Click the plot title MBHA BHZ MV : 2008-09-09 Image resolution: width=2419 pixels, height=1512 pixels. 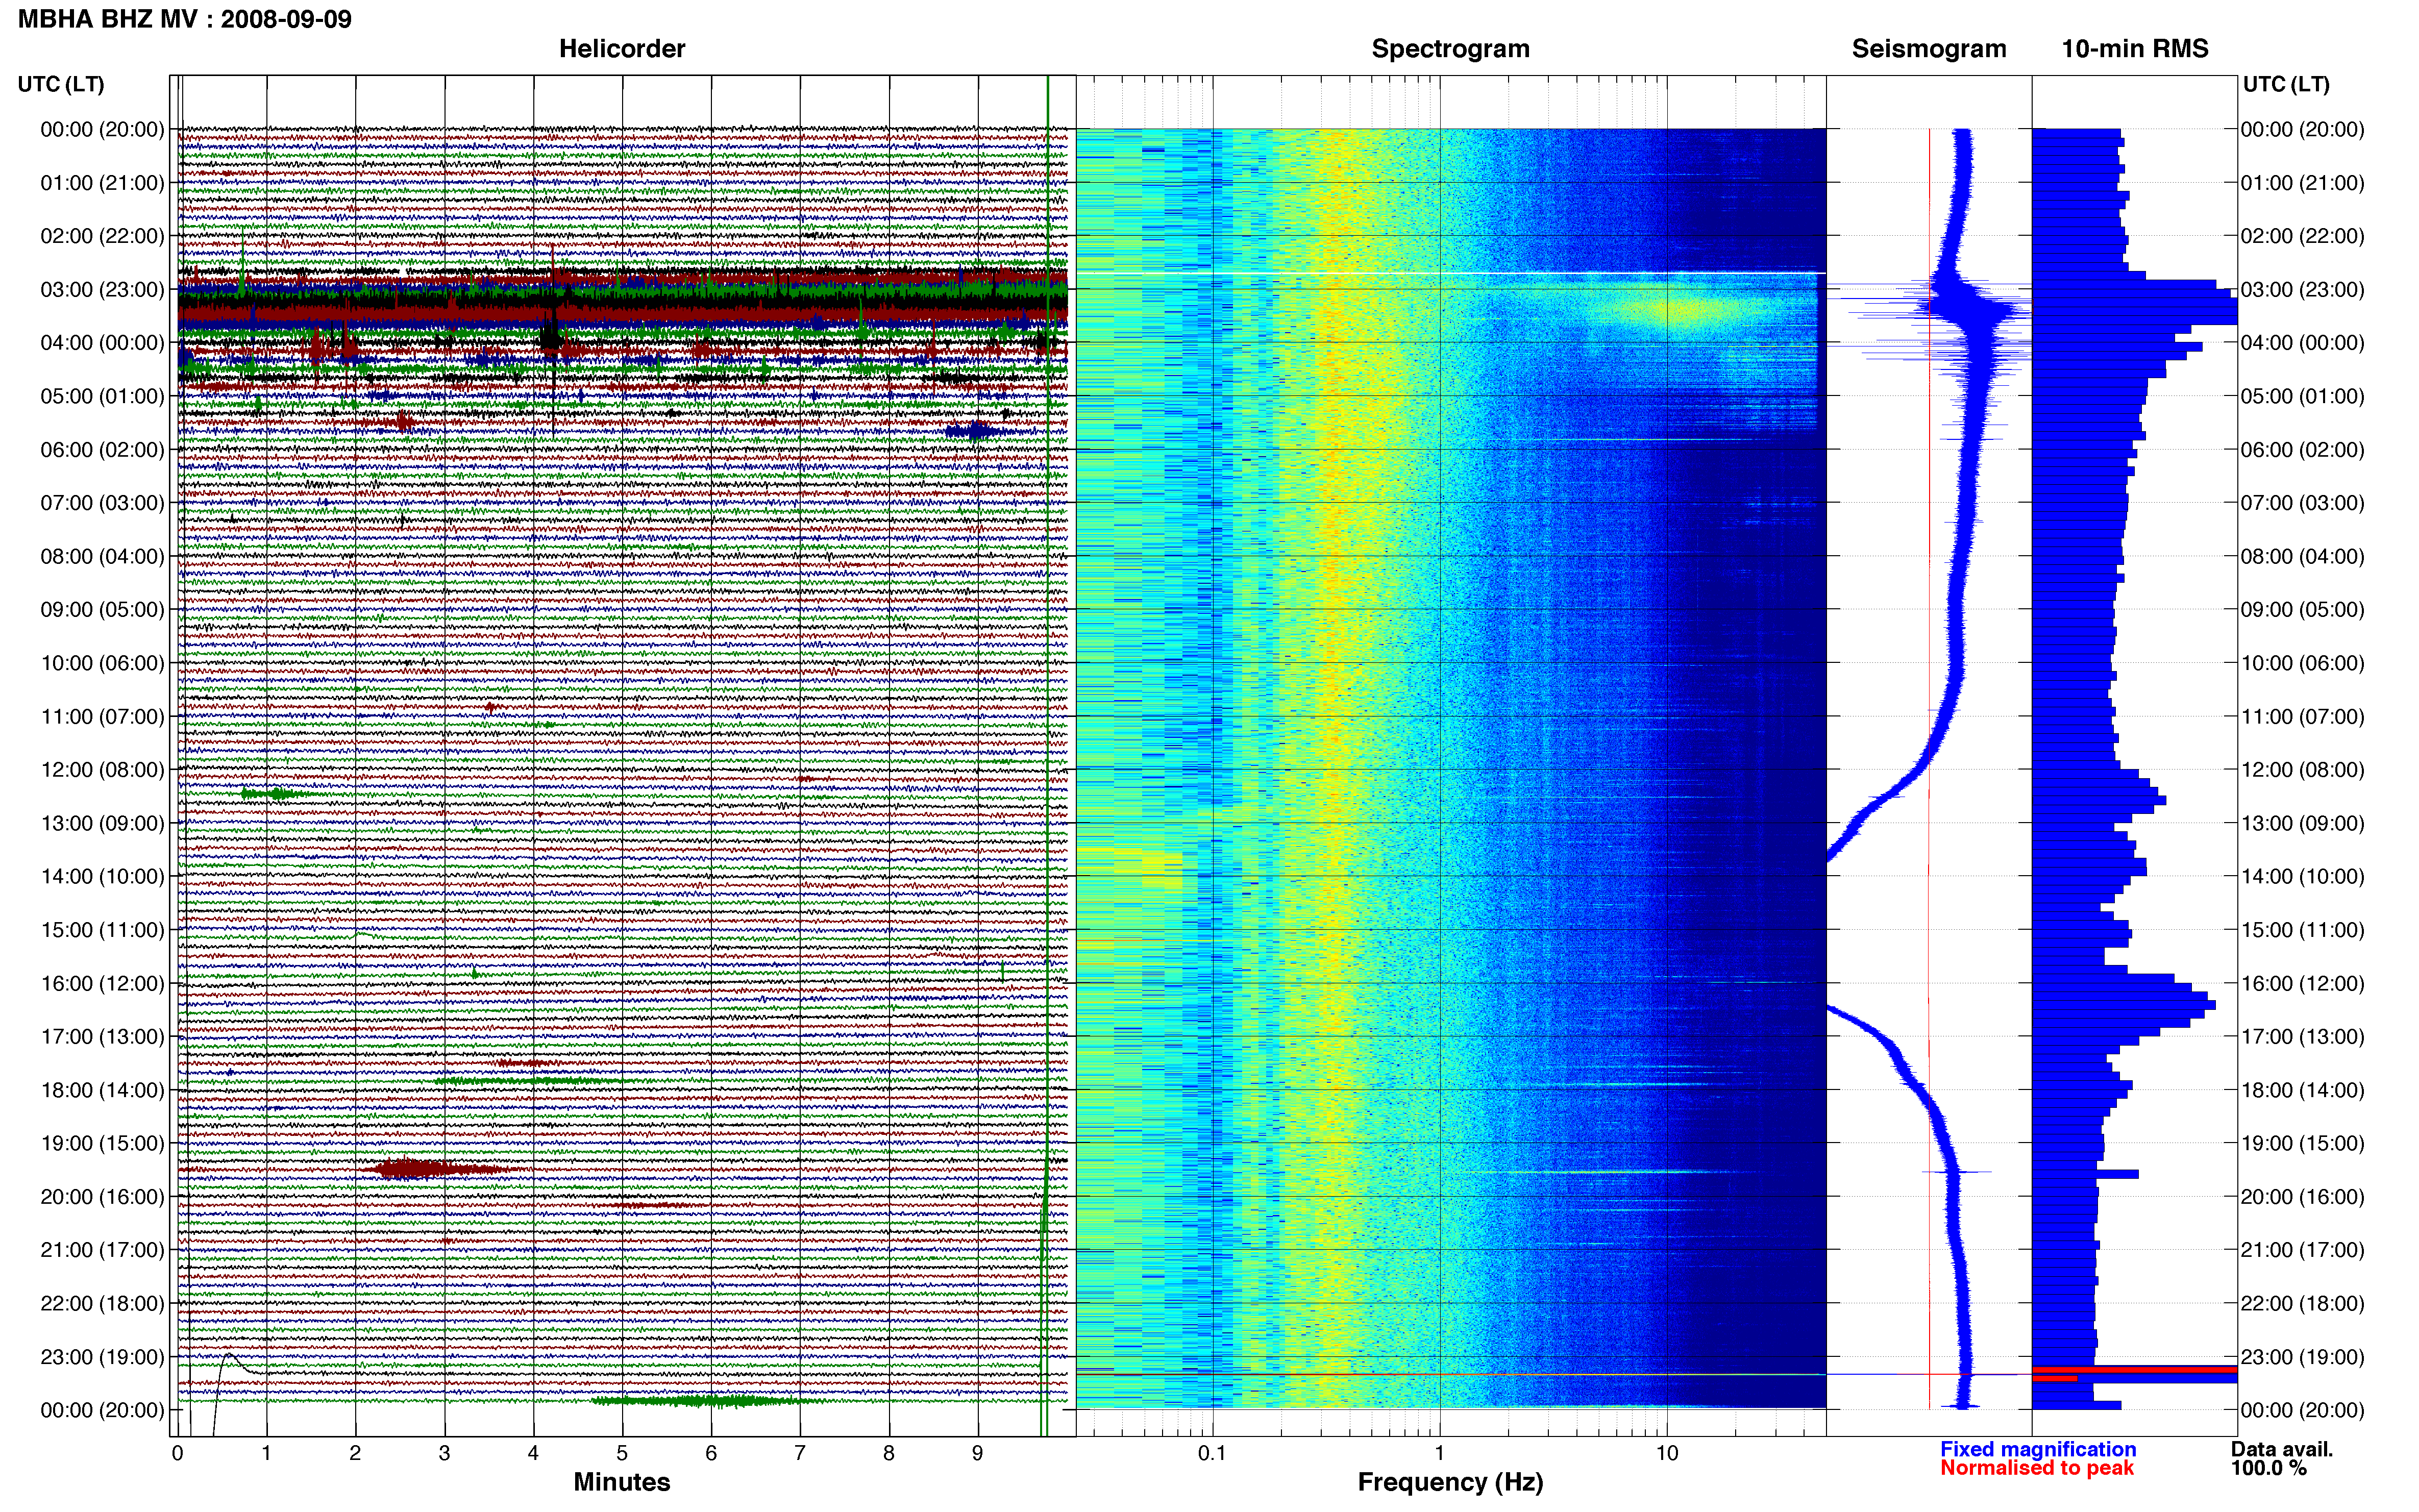[x=185, y=19]
